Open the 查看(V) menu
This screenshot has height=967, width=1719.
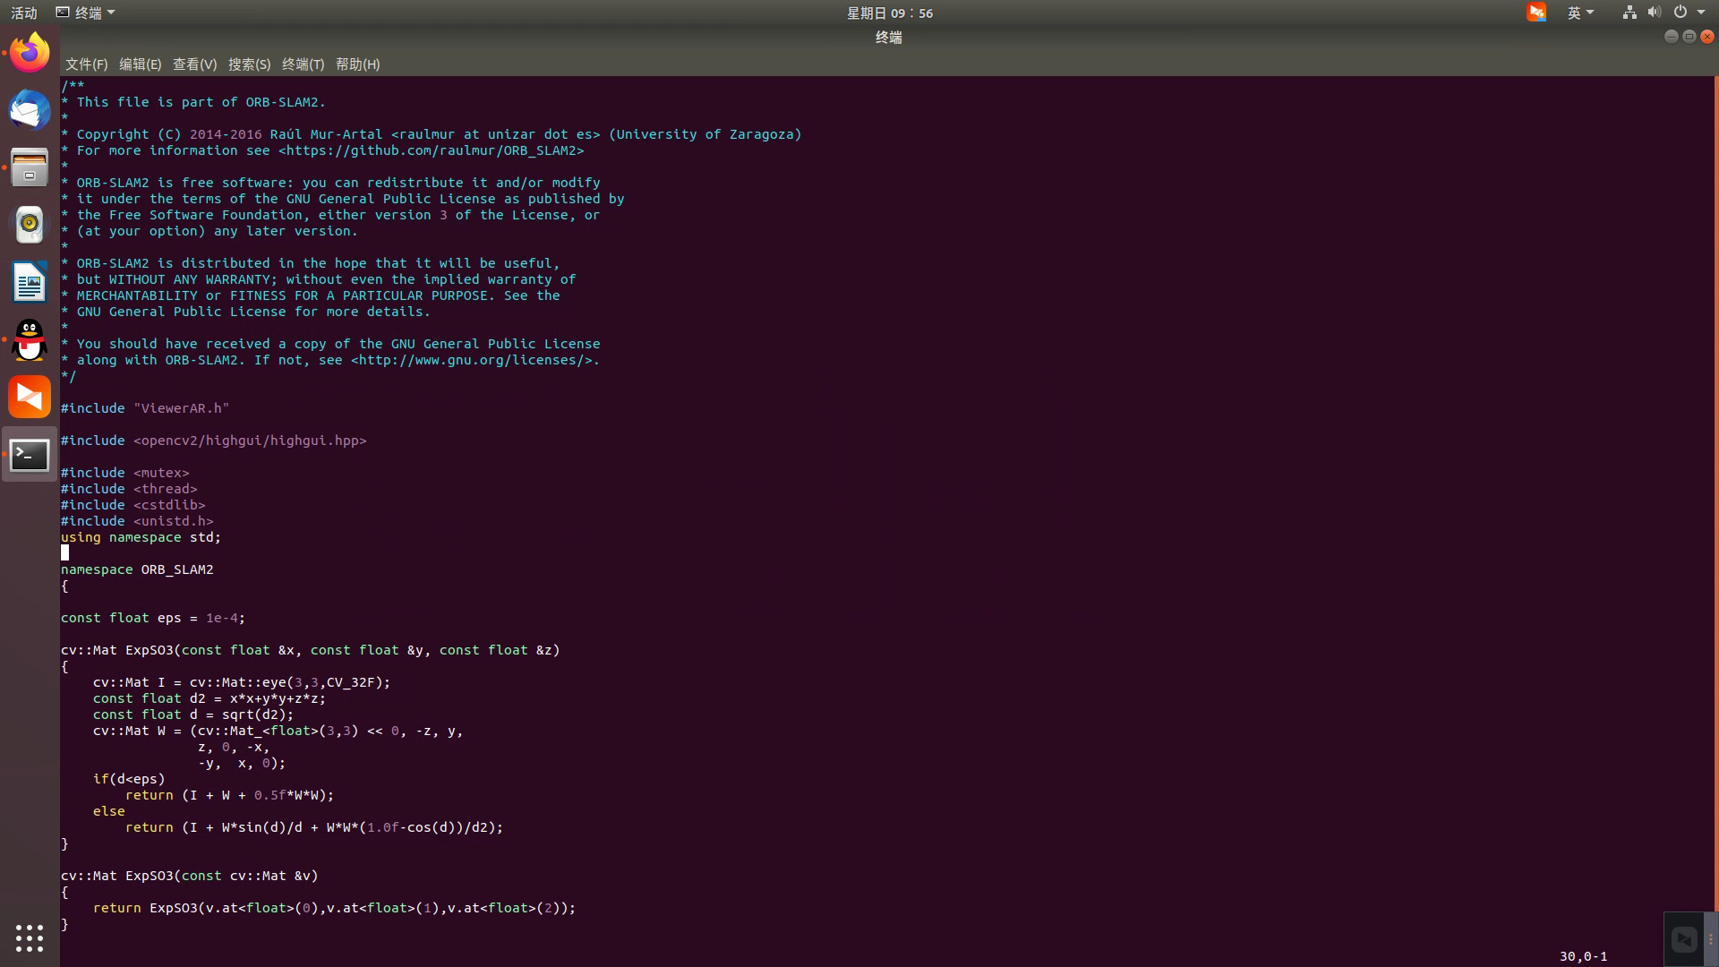click(194, 64)
